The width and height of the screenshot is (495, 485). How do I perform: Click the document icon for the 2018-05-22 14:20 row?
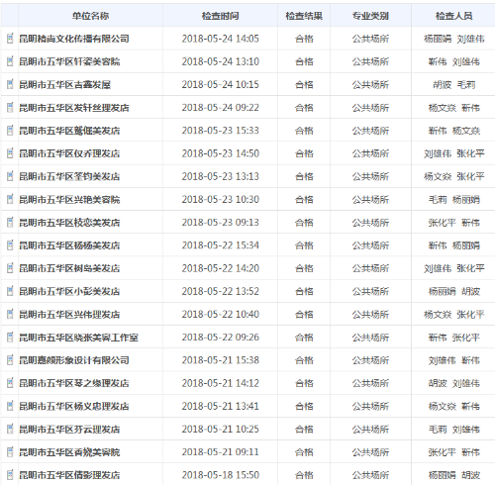click(x=10, y=268)
